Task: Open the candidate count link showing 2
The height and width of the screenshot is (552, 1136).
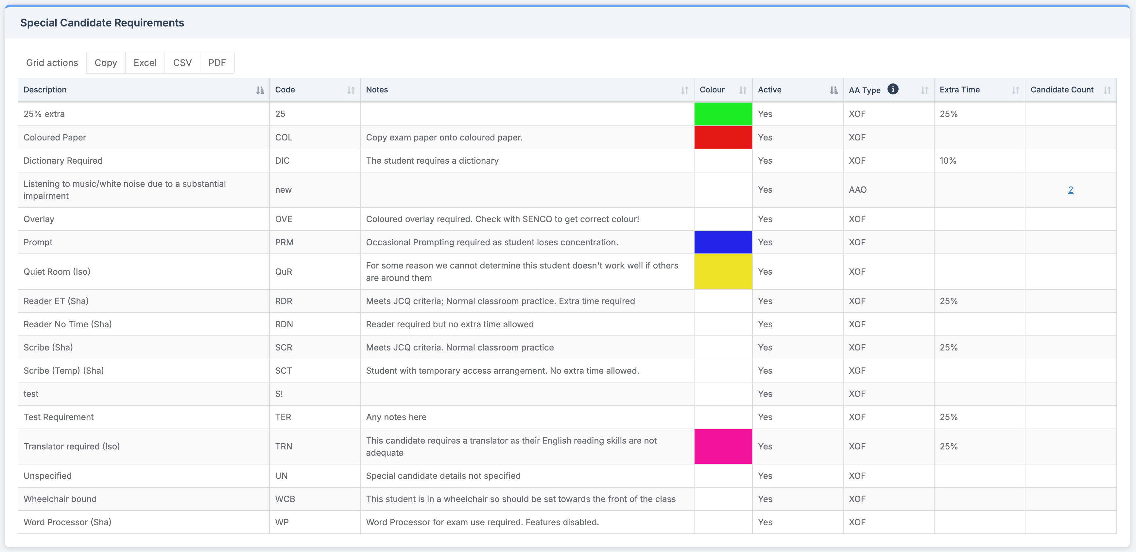Action: click(1070, 190)
